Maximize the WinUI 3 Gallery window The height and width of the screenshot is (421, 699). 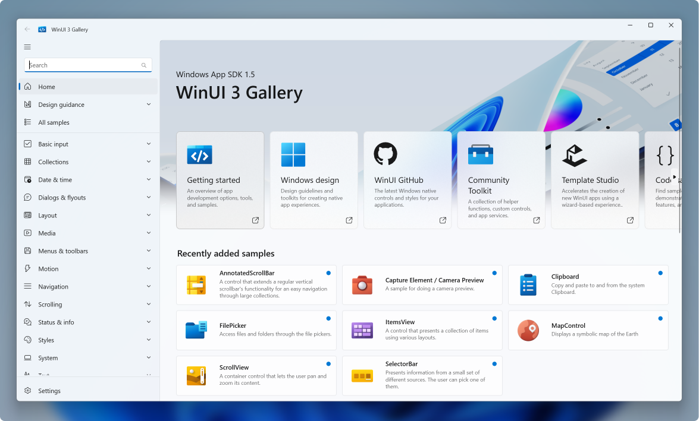click(650, 25)
